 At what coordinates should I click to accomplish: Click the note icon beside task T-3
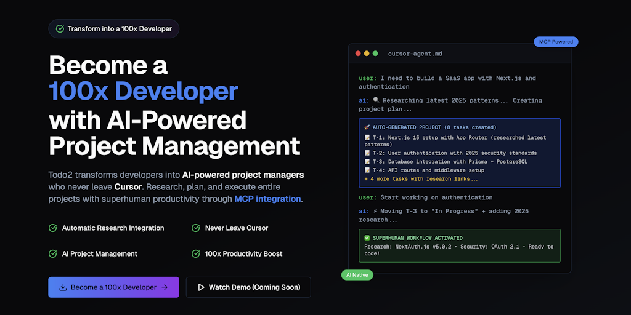[367, 162]
